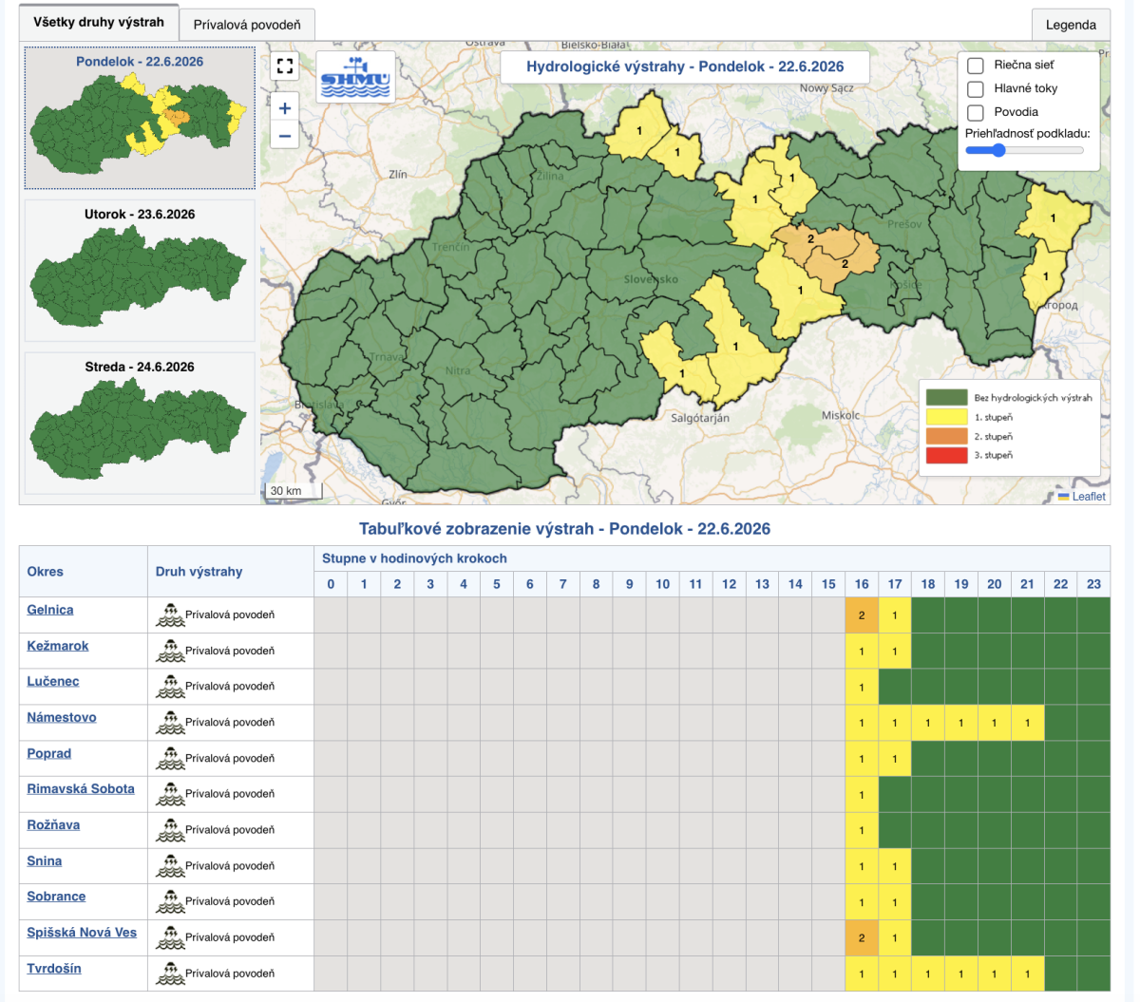Click flood icon in Námestovo row

coord(170,722)
